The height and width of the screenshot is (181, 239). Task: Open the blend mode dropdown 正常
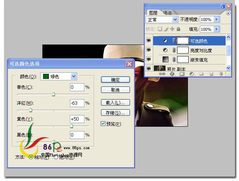(x=162, y=20)
